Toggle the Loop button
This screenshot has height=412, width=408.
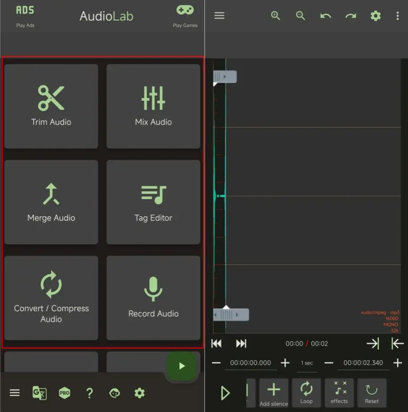point(306,393)
